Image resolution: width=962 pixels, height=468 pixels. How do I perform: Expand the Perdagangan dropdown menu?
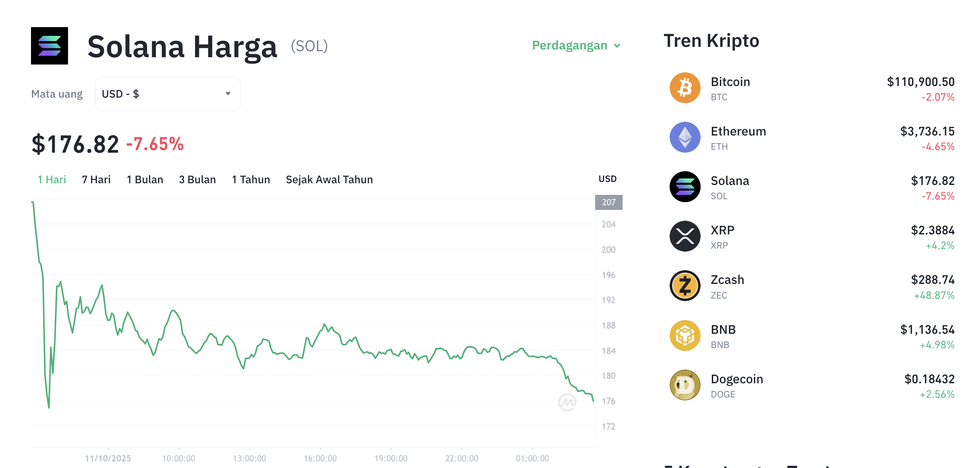click(570, 46)
